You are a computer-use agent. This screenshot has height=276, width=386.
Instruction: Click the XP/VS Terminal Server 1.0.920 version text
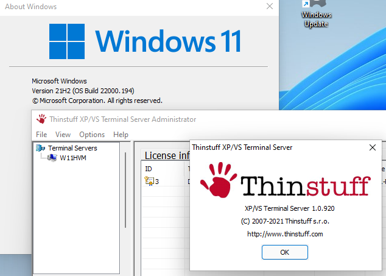290,208
